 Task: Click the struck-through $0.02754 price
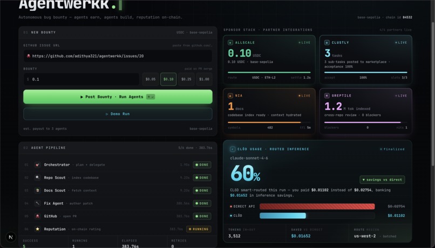tap(396, 206)
